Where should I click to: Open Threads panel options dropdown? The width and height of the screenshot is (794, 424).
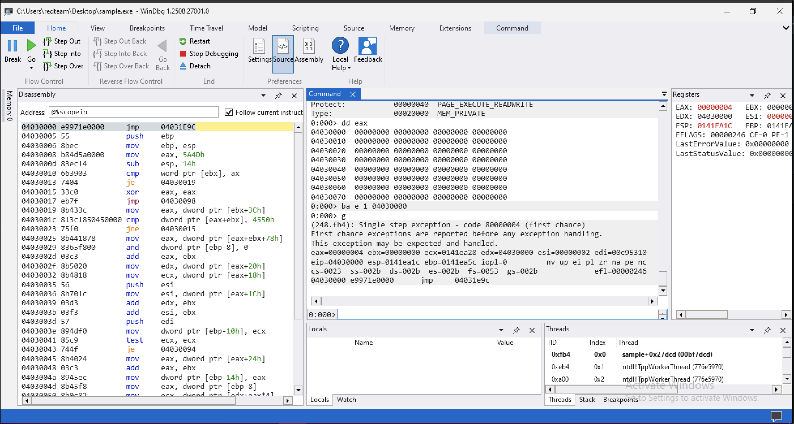point(752,330)
